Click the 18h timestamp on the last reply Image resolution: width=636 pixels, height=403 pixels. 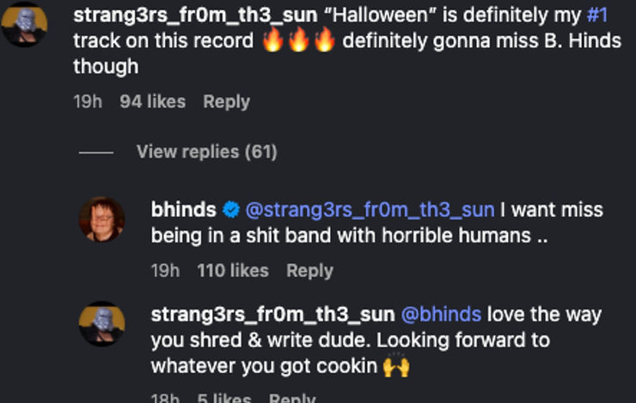coord(165,398)
